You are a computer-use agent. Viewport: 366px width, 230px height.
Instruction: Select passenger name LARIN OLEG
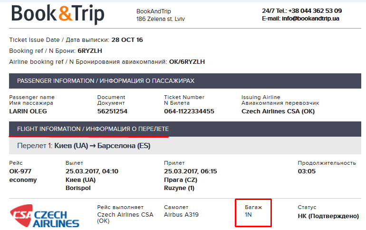(x=28, y=111)
